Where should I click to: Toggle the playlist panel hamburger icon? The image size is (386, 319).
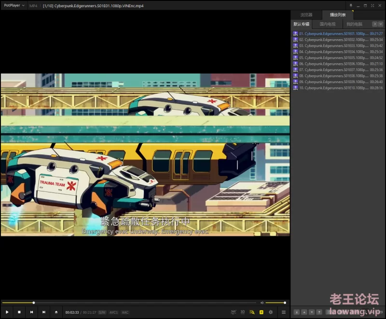284,312
